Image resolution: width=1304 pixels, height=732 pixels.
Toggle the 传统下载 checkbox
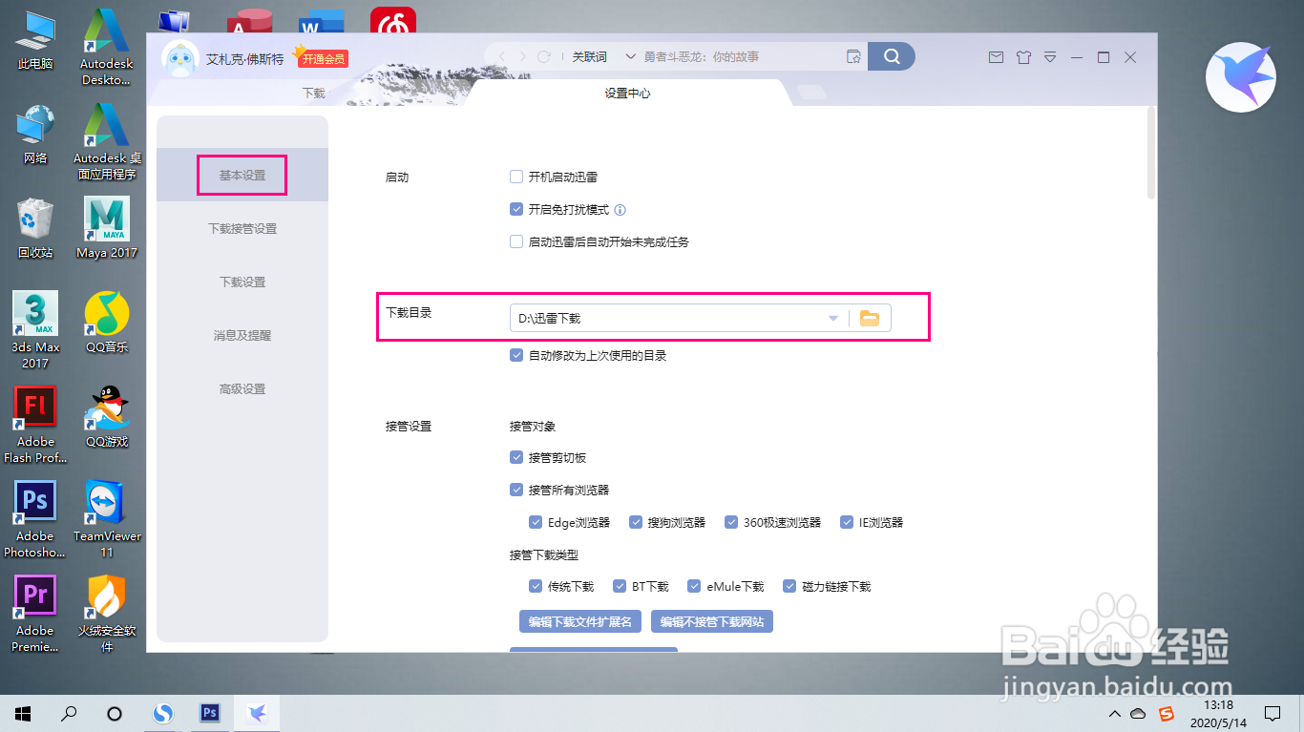[x=536, y=586]
